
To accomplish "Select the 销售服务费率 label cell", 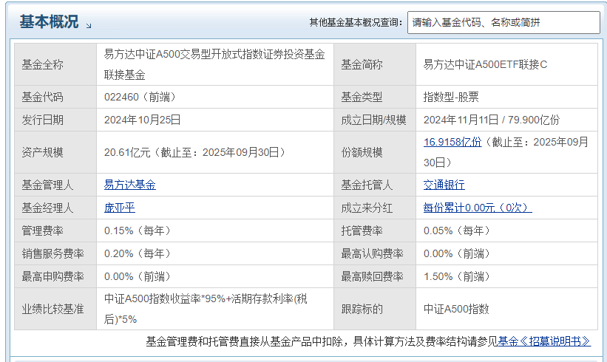I will tap(55, 253).
